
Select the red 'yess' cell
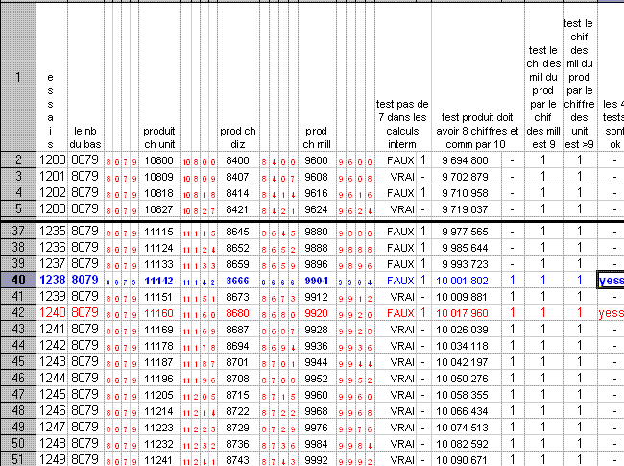click(611, 313)
